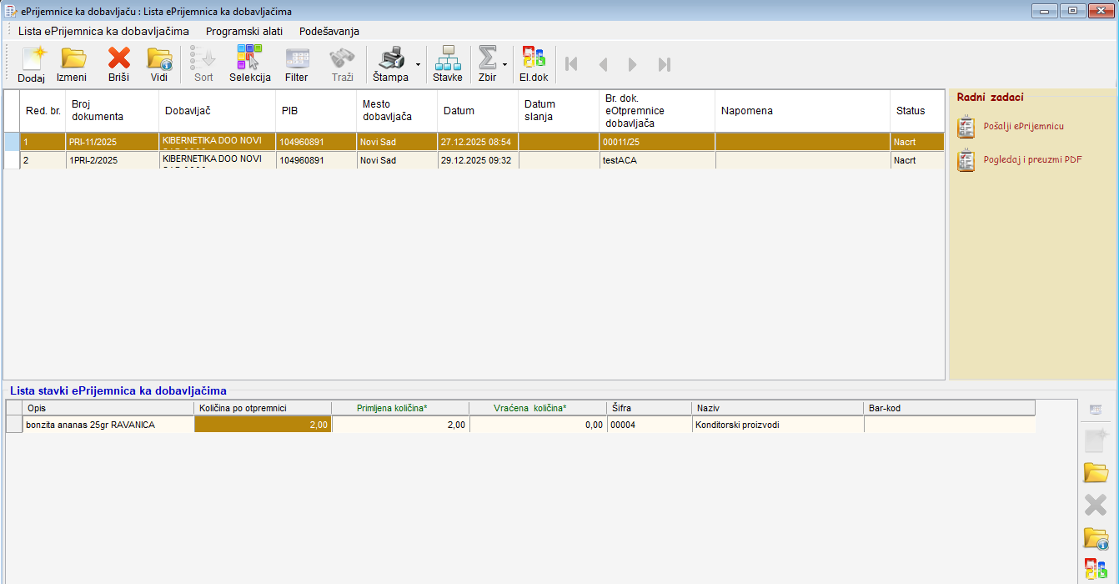Select row with document 1PRI-2/2025

coord(93,160)
